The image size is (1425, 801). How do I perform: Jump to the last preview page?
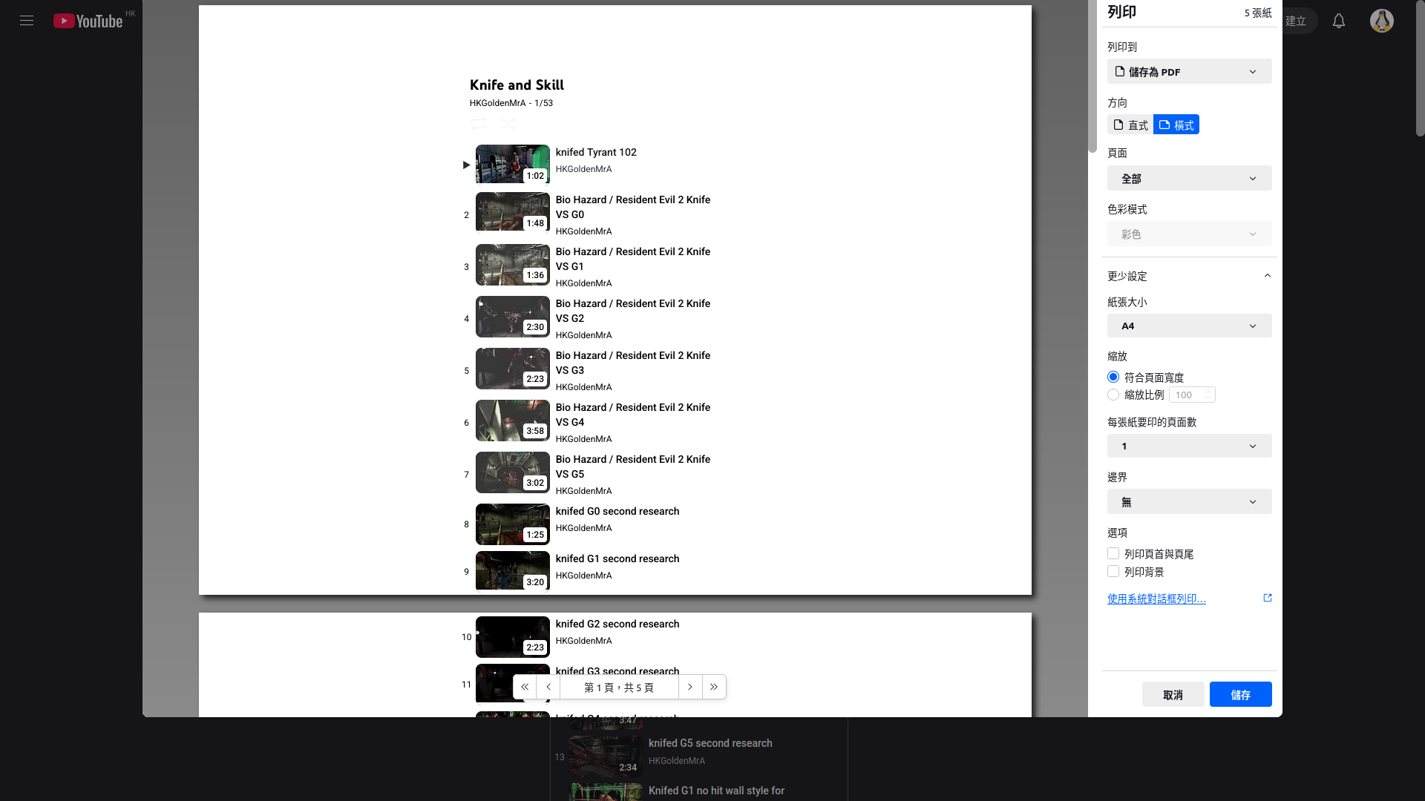click(x=714, y=687)
